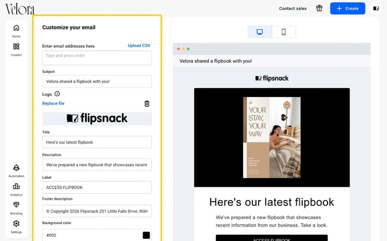This screenshot has height=241, width=387.
Task: Open Contact sales link
Action: click(293, 9)
